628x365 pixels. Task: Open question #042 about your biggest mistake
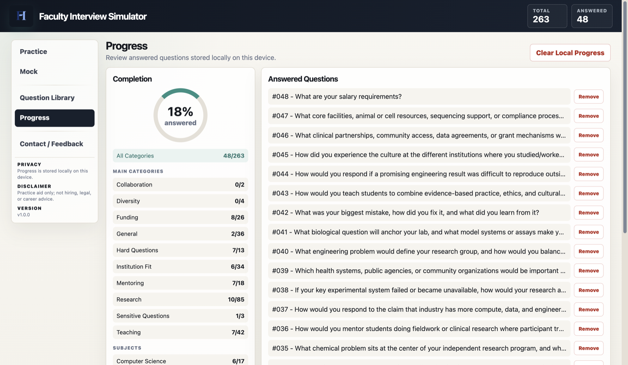click(x=419, y=213)
